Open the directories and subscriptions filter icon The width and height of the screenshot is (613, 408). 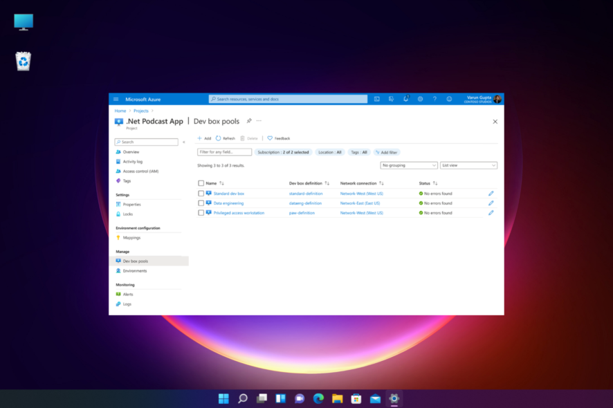pyautogui.click(x=392, y=100)
